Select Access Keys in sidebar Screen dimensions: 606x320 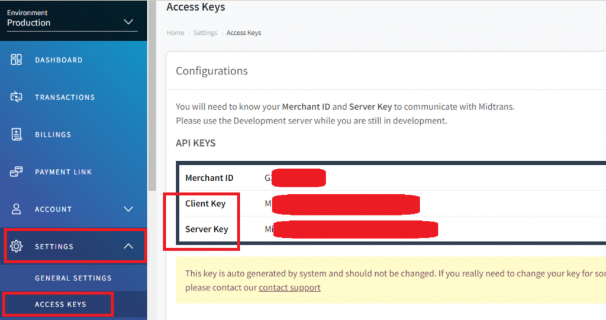(x=60, y=305)
